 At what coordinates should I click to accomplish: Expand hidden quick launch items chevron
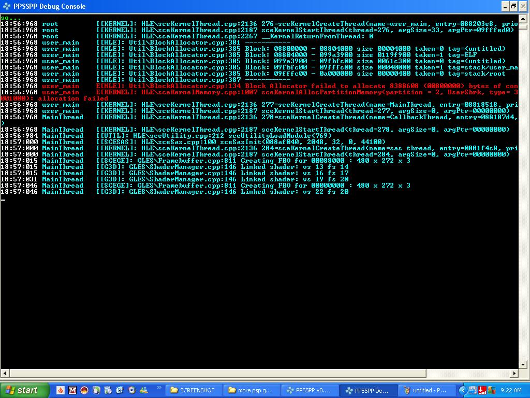point(159,388)
